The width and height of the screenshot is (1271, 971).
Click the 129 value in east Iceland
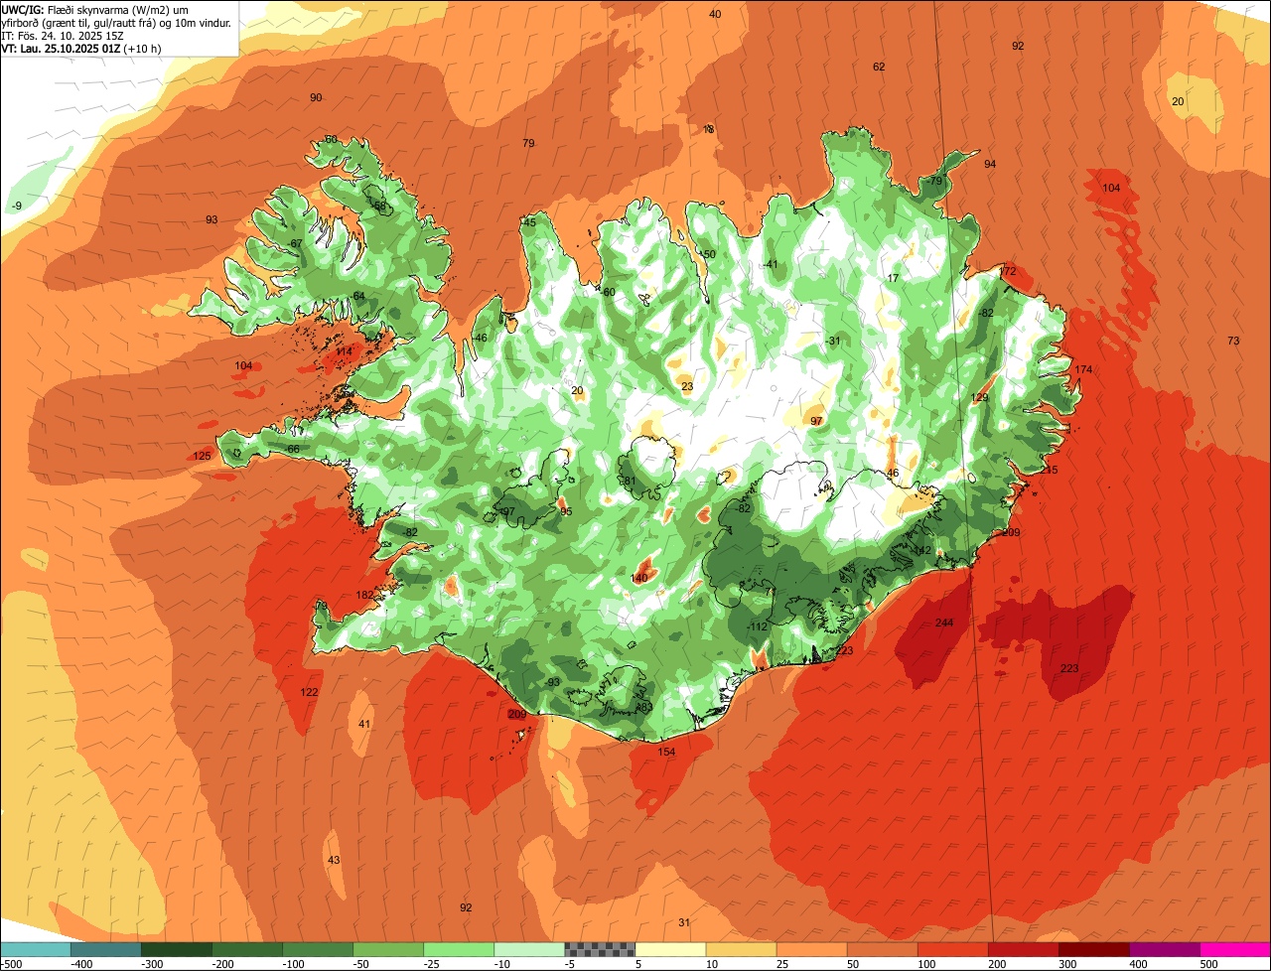[979, 397]
